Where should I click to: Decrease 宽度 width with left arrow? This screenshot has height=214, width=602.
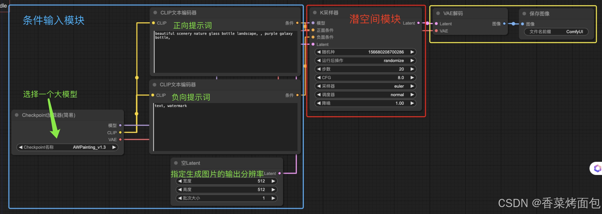coord(180,181)
